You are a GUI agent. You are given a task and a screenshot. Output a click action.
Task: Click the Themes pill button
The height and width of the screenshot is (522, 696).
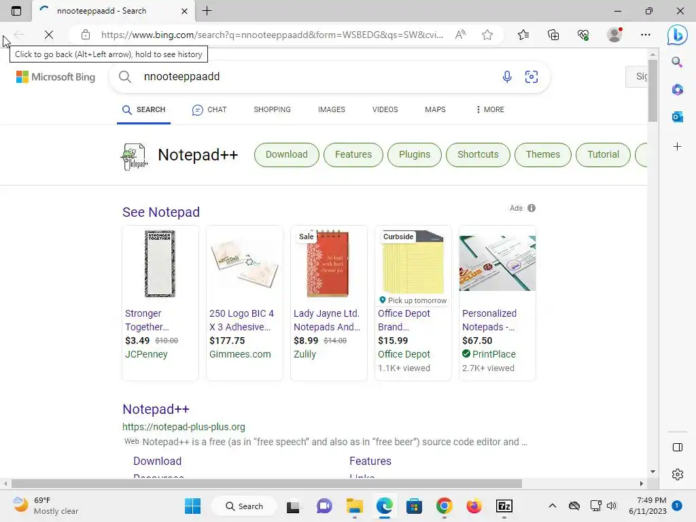(x=543, y=154)
